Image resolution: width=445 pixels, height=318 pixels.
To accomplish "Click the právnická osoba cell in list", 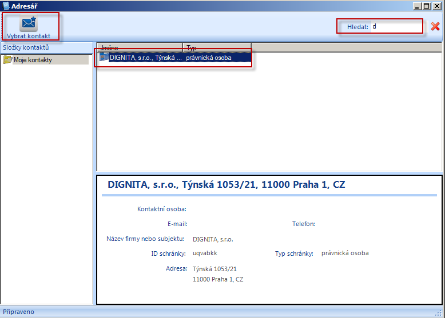I will [x=209, y=58].
